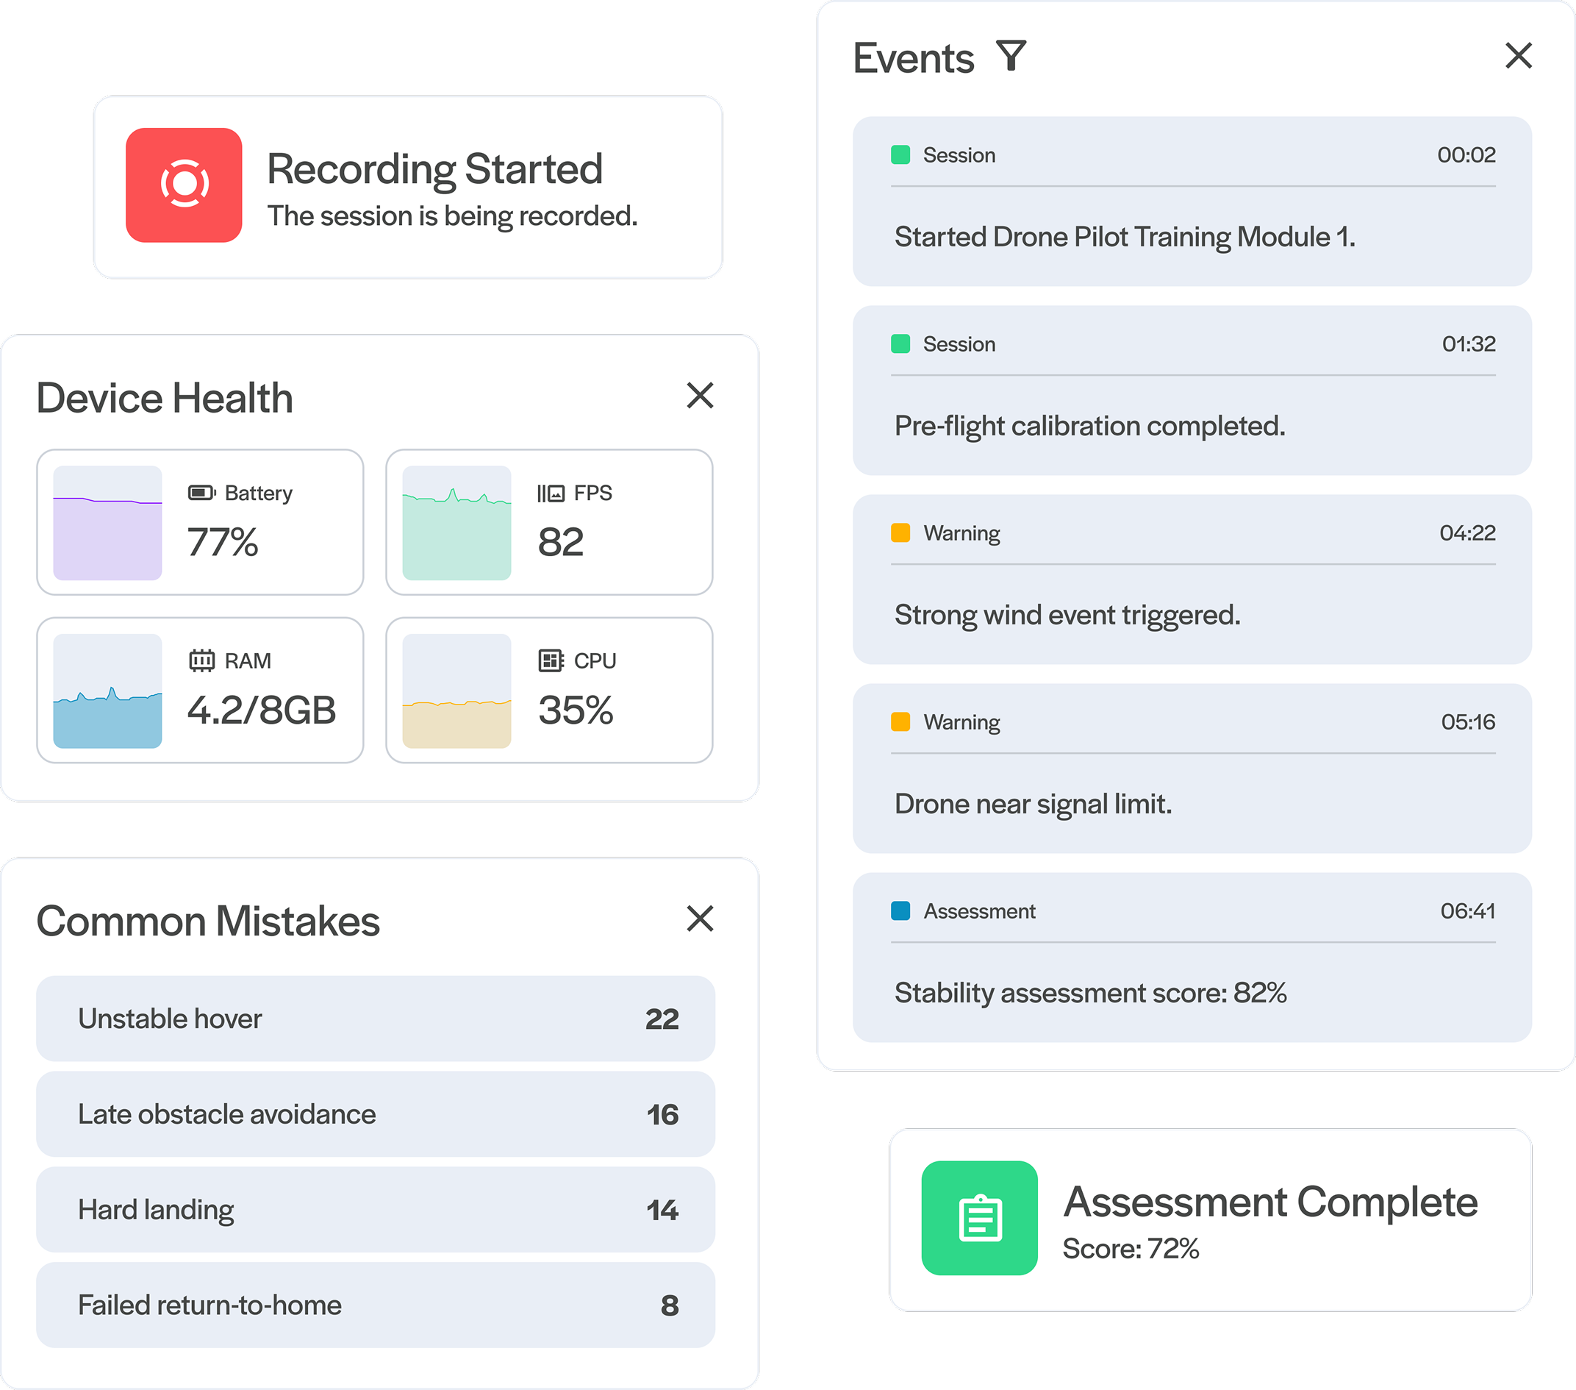1576x1390 pixels.
Task: Open the Started Drone Pilot Training event
Action: [1192, 202]
